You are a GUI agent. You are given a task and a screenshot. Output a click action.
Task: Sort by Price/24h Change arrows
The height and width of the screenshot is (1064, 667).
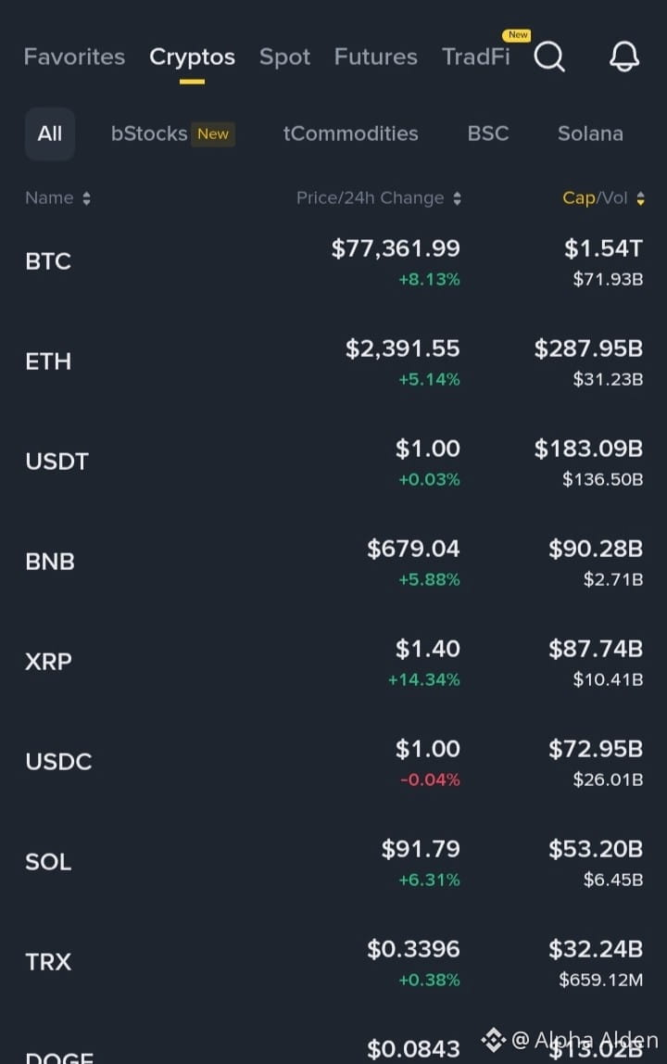458,198
